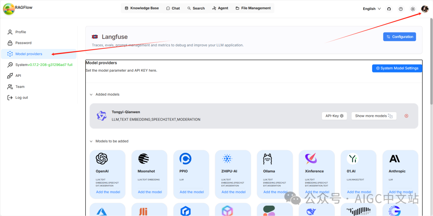Add the model for Xinference
Viewport: 433px width, 216px height.
click(x=317, y=192)
